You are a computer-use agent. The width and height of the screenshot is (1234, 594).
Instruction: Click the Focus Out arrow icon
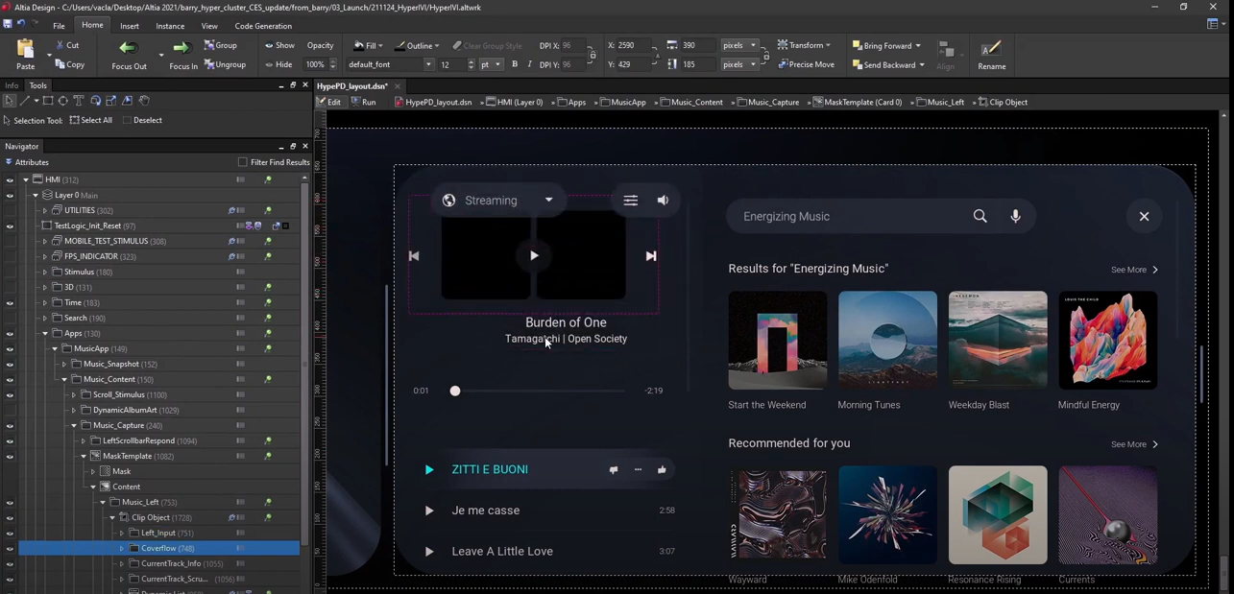coord(128,46)
